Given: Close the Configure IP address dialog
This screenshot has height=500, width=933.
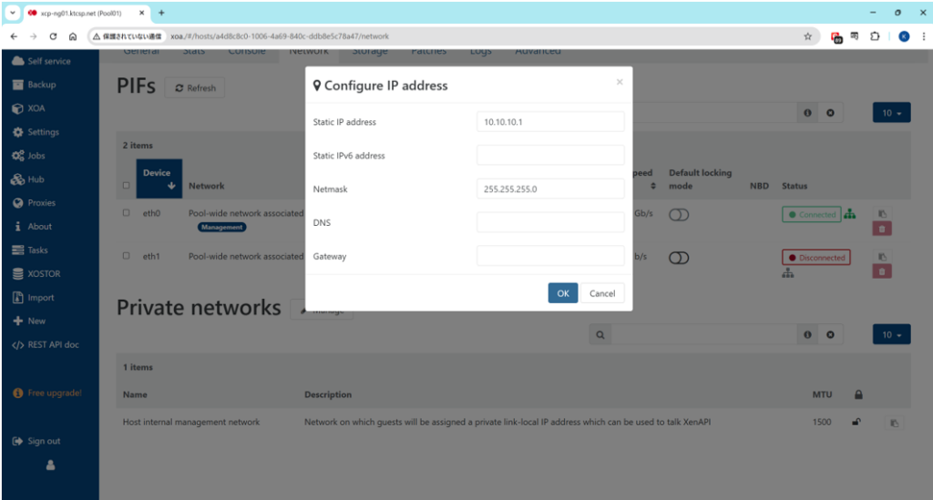Looking at the screenshot, I should pos(620,82).
